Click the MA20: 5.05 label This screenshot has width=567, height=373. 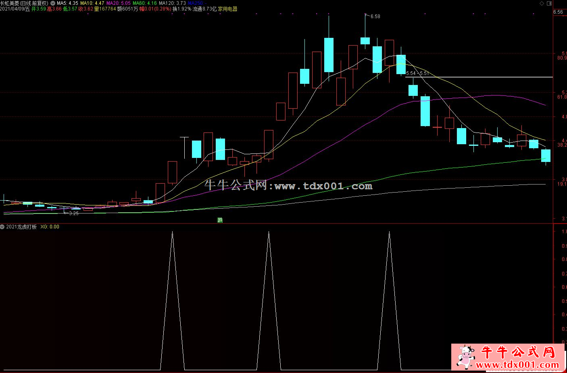(x=118, y=3)
